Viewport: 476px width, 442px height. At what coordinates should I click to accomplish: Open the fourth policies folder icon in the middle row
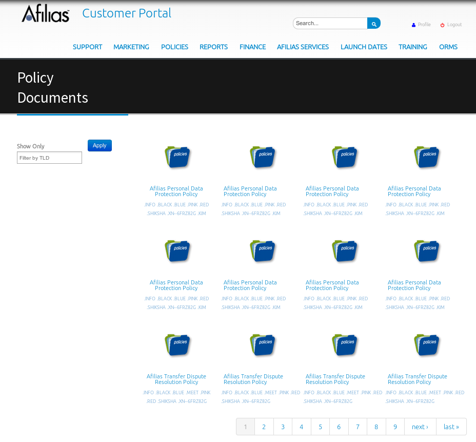427,251
